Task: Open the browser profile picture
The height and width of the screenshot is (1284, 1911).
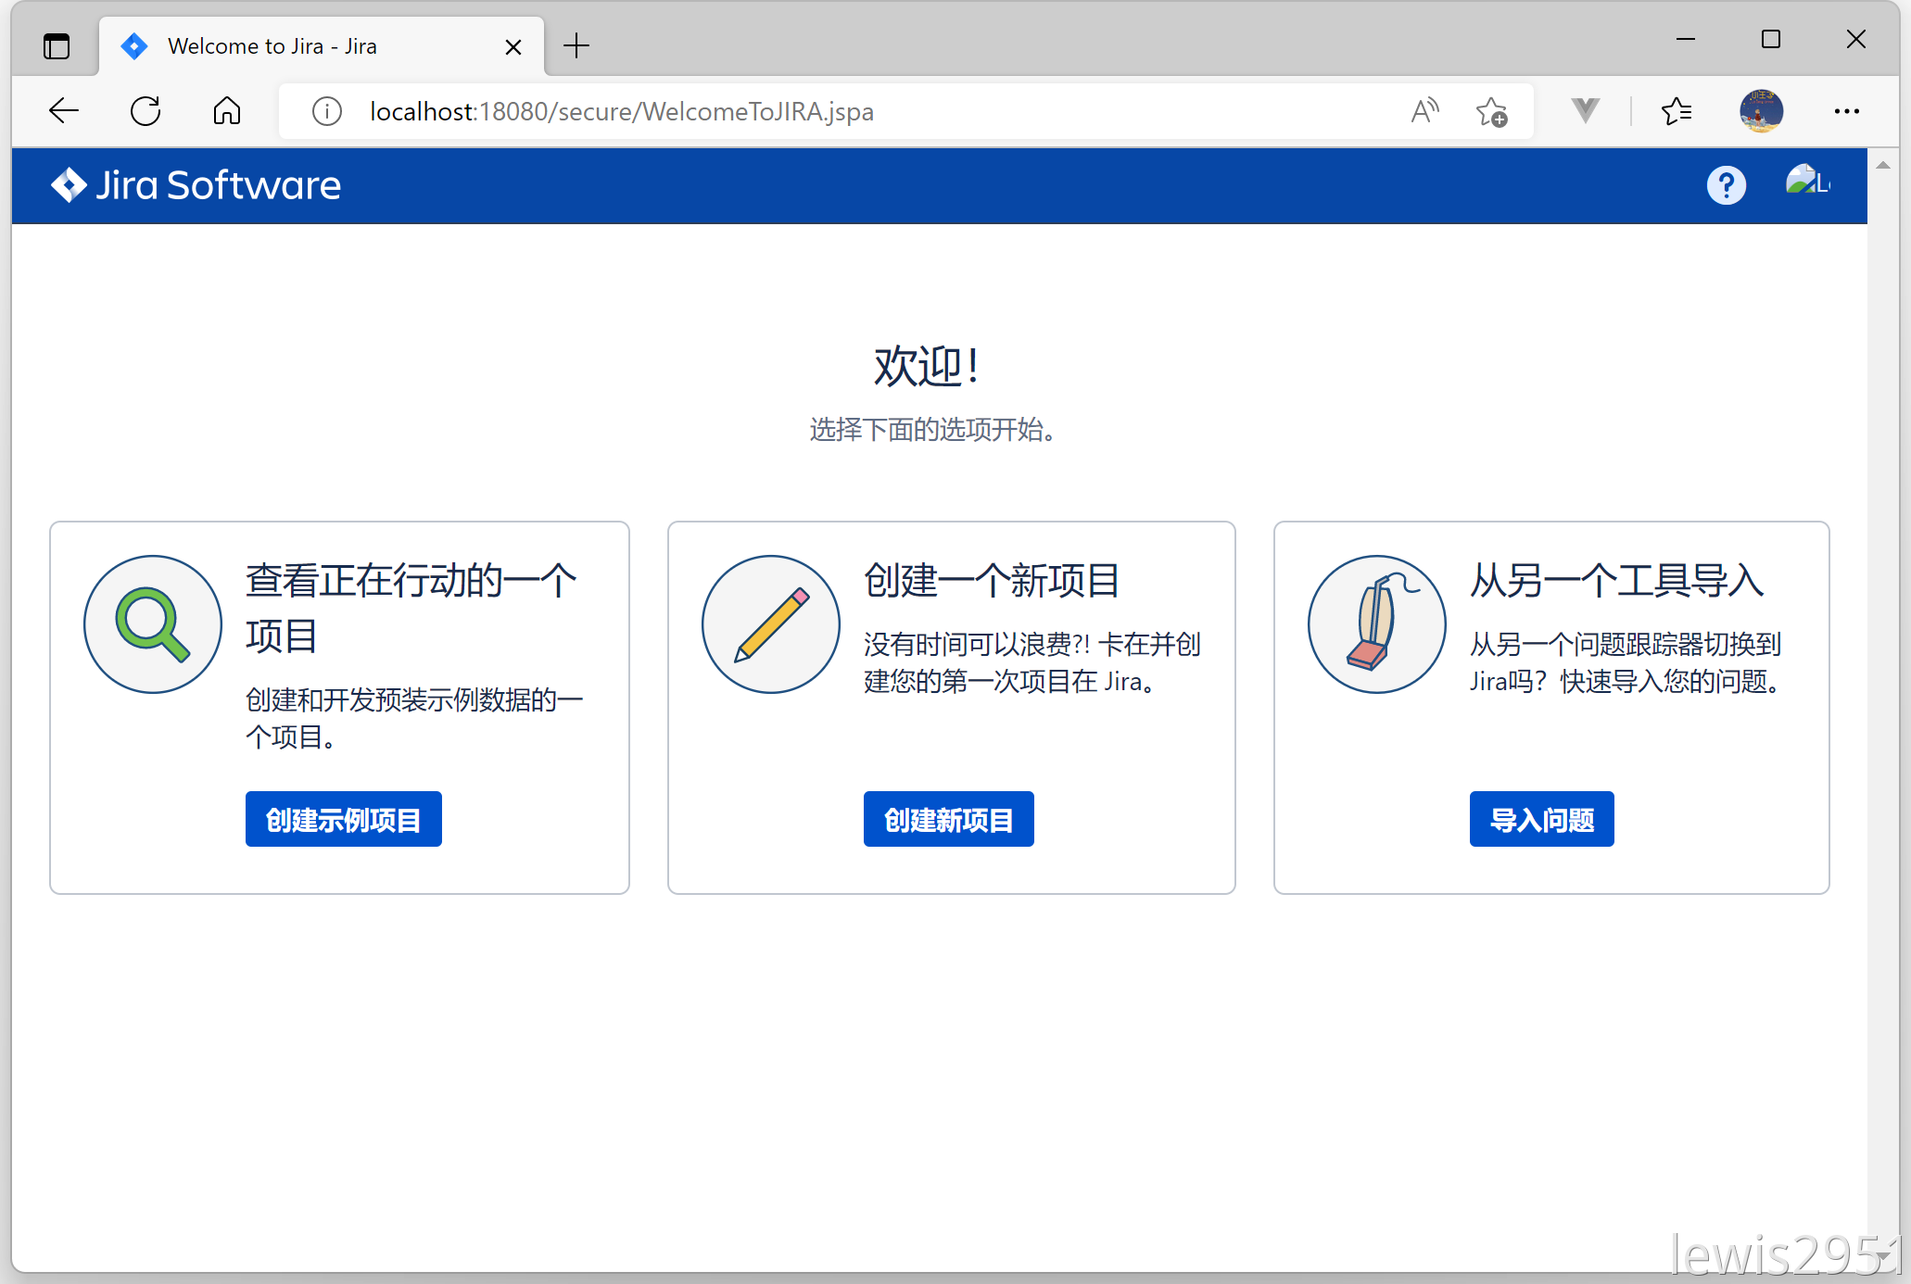Action: pyautogui.click(x=1761, y=111)
